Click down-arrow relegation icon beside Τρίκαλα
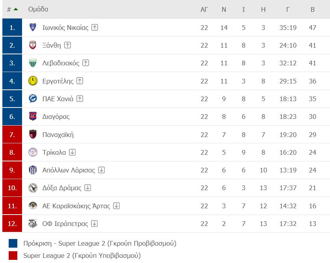The height and width of the screenshot is (263, 330). (x=72, y=152)
